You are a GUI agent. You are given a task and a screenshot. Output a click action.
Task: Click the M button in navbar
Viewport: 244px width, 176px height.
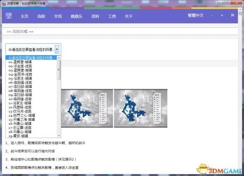coord(233,15)
